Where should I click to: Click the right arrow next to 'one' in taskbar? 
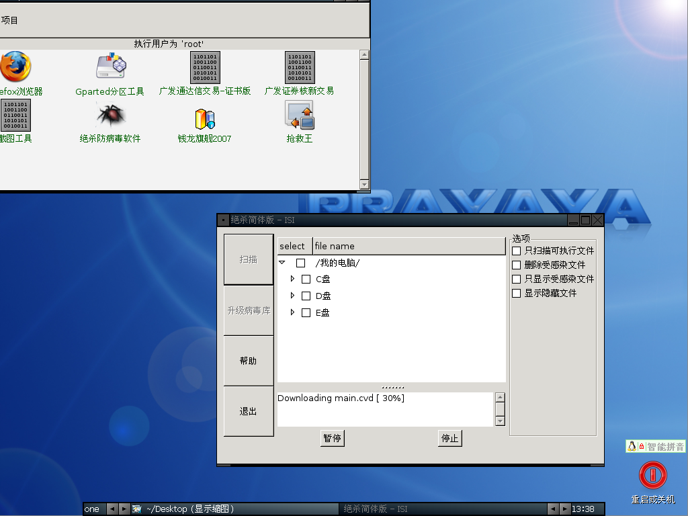(124, 509)
